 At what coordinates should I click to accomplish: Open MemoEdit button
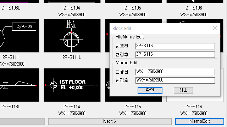[x=199, y=121]
